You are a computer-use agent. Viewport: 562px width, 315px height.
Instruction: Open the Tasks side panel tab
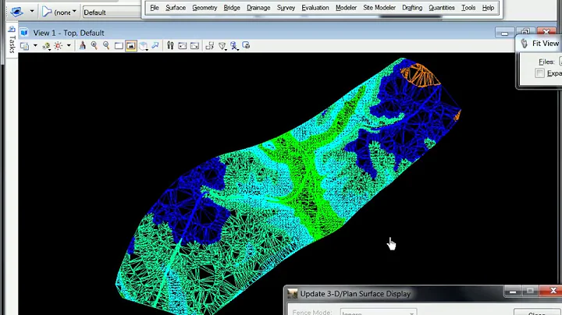point(12,40)
